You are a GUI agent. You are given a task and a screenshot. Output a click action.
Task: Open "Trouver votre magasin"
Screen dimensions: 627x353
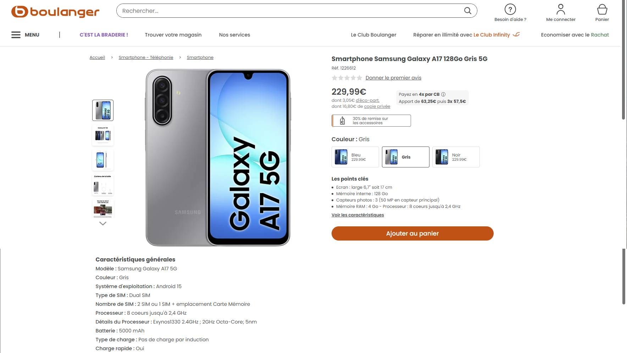[173, 35]
